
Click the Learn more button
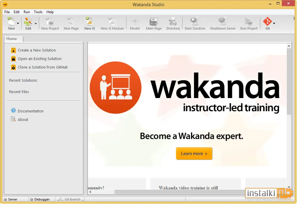click(x=194, y=154)
